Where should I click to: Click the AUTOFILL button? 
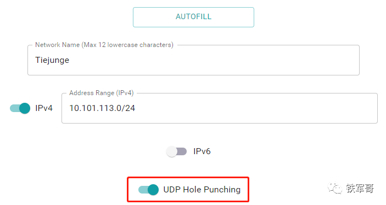(193, 17)
